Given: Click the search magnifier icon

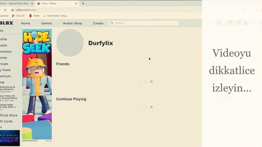Looking at the screenshot, I should [112, 23].
